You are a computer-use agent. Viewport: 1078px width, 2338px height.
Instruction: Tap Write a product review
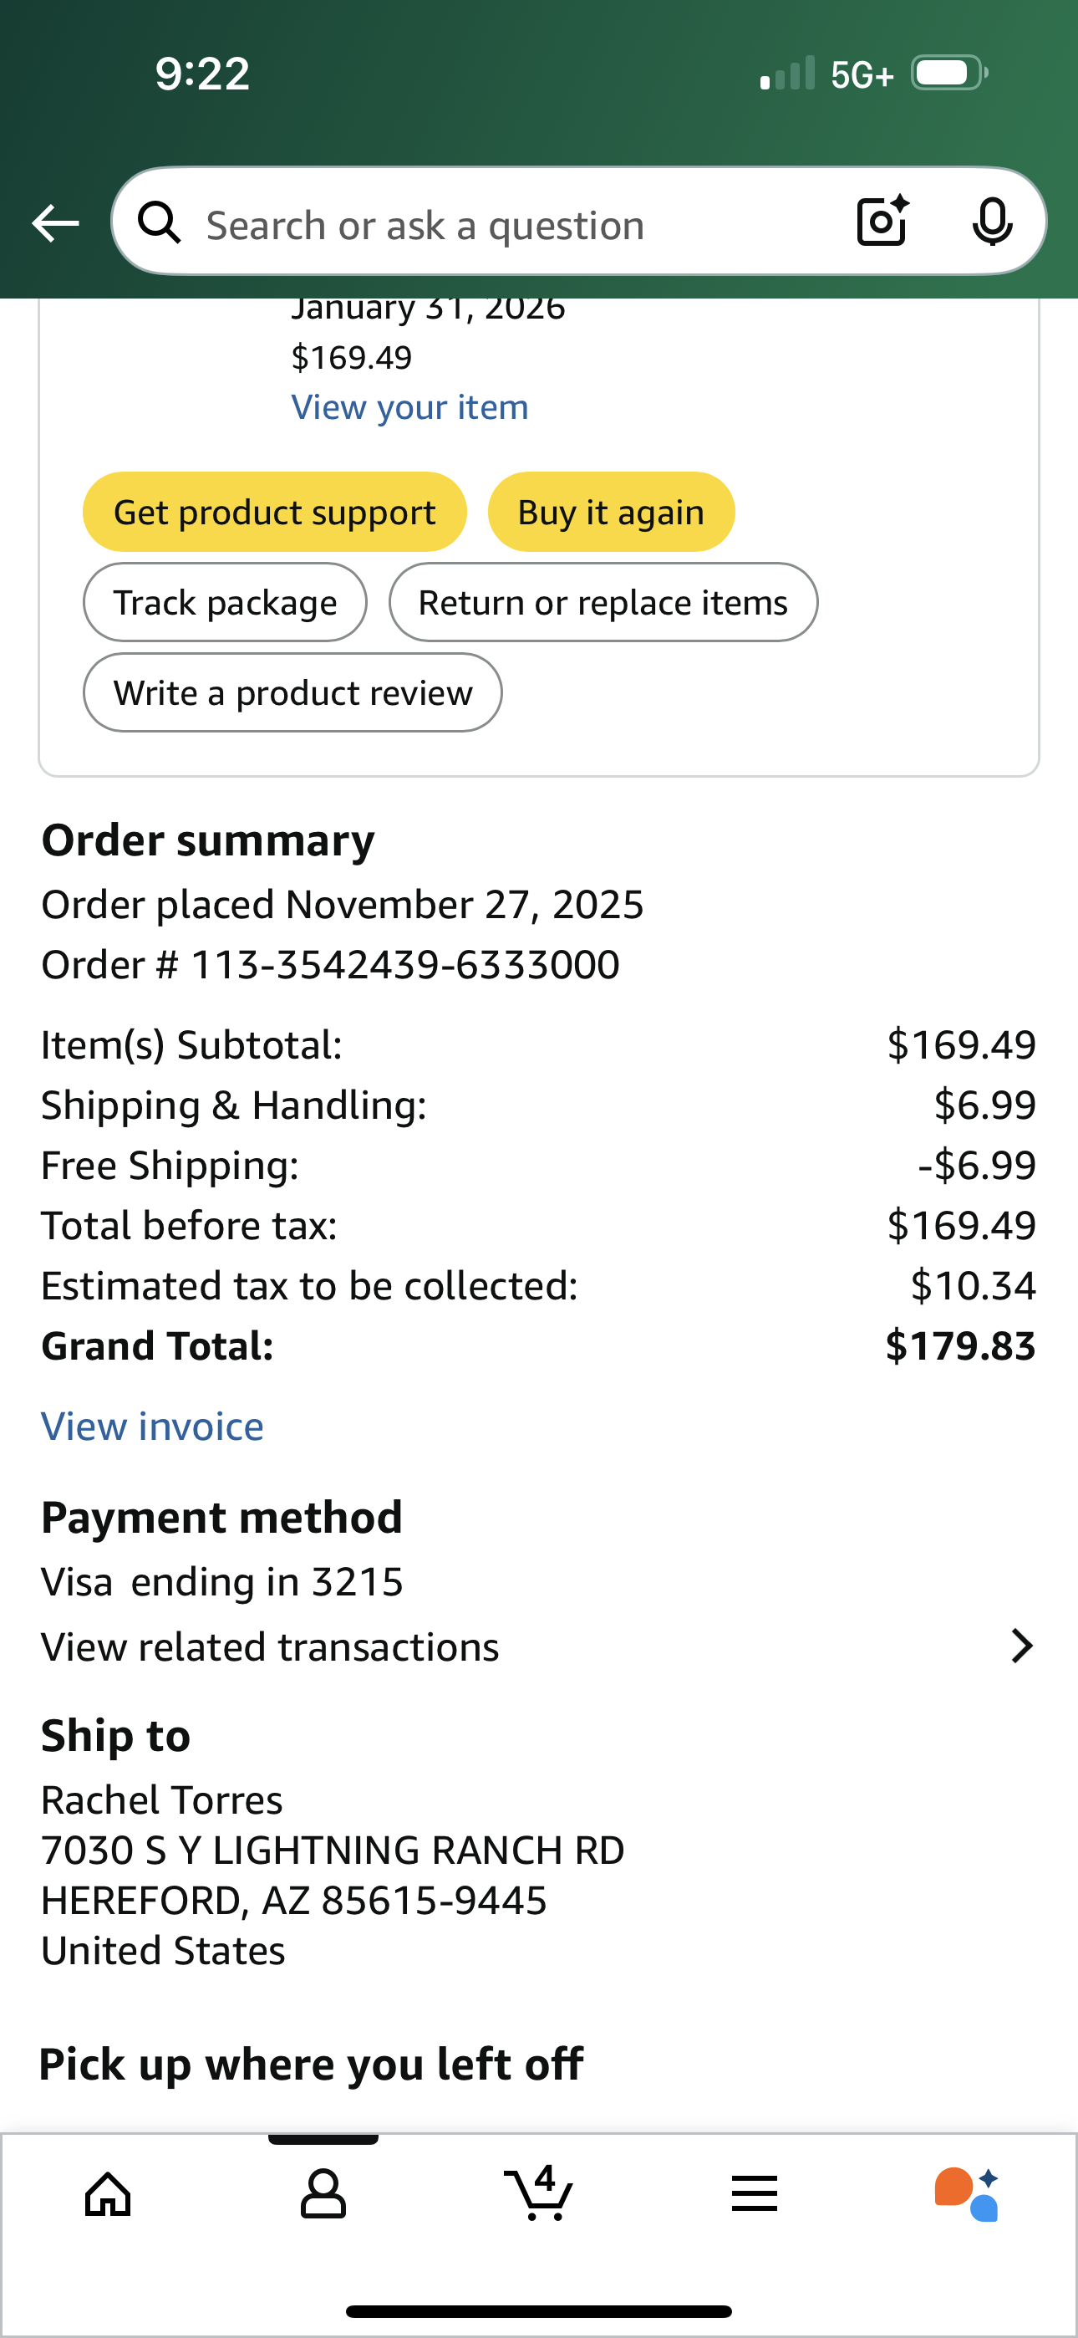click(x=293, y=692)
